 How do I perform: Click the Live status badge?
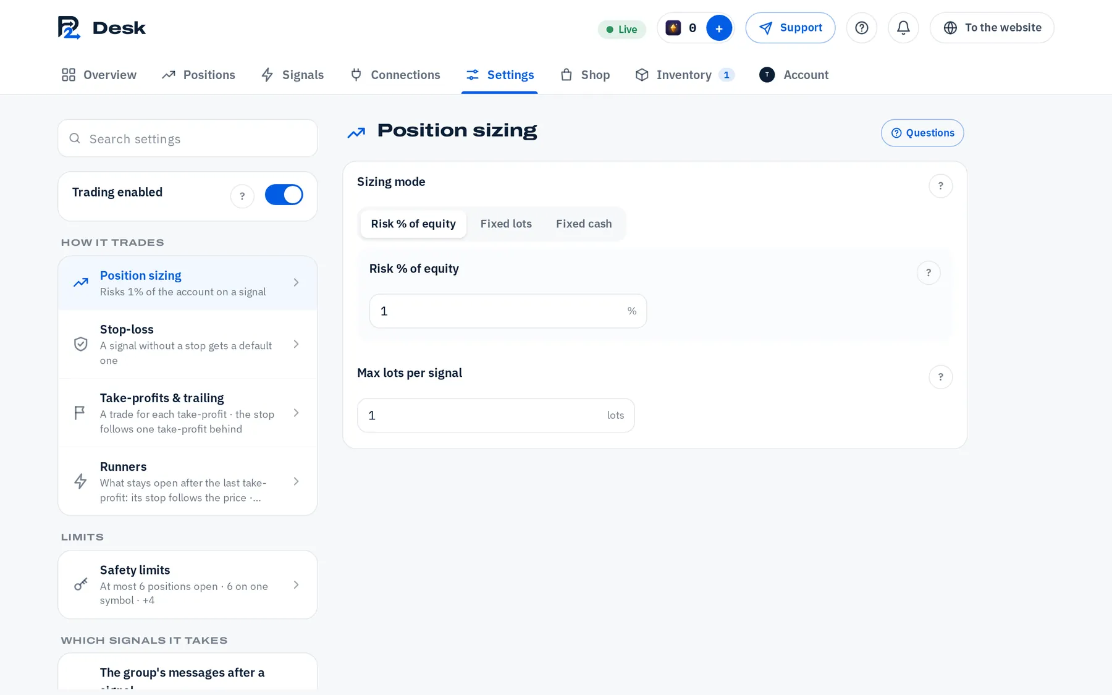pyautogui.click(x=621, y=29)
